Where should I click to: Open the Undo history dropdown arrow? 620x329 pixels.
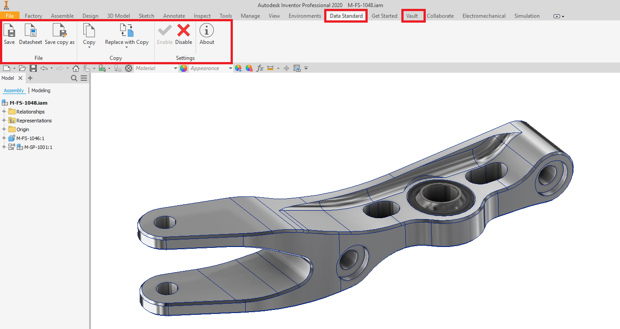[x=51, y=68]
